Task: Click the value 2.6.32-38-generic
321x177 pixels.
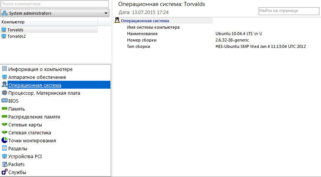Action: click(x=232, y=40)
